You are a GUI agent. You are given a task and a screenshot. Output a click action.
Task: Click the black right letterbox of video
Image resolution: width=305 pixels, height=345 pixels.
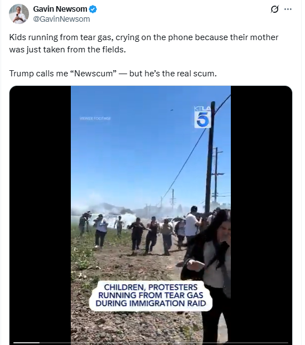(x=262, y=213)
